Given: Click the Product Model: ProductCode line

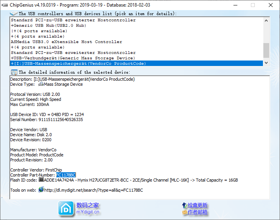Looking at the screenshot, I should pos(36,155).
